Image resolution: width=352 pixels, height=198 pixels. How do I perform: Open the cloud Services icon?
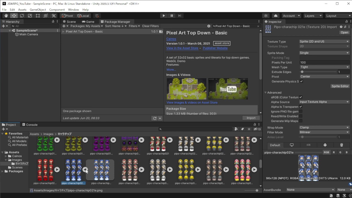(276, 16)
